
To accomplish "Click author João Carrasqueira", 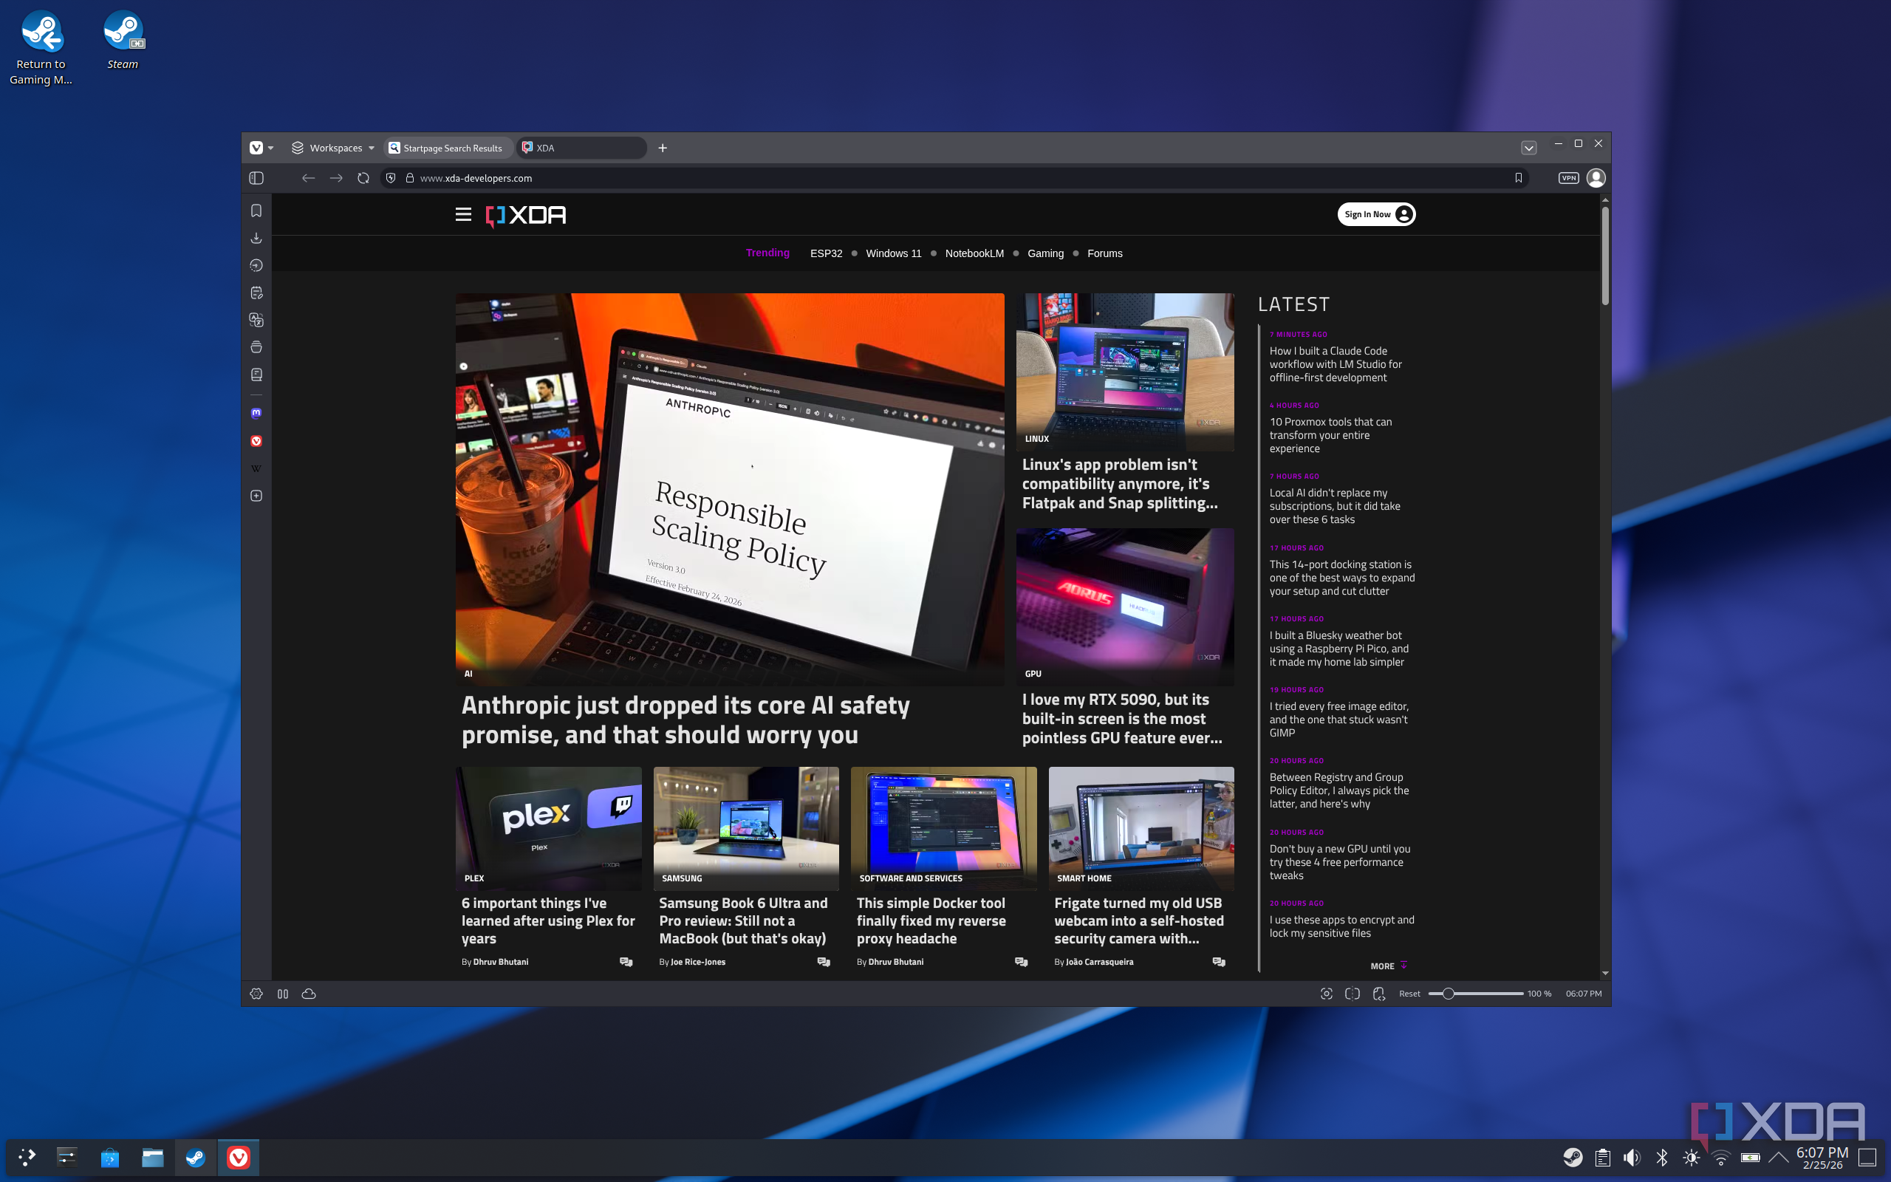I will [1099, 963].
